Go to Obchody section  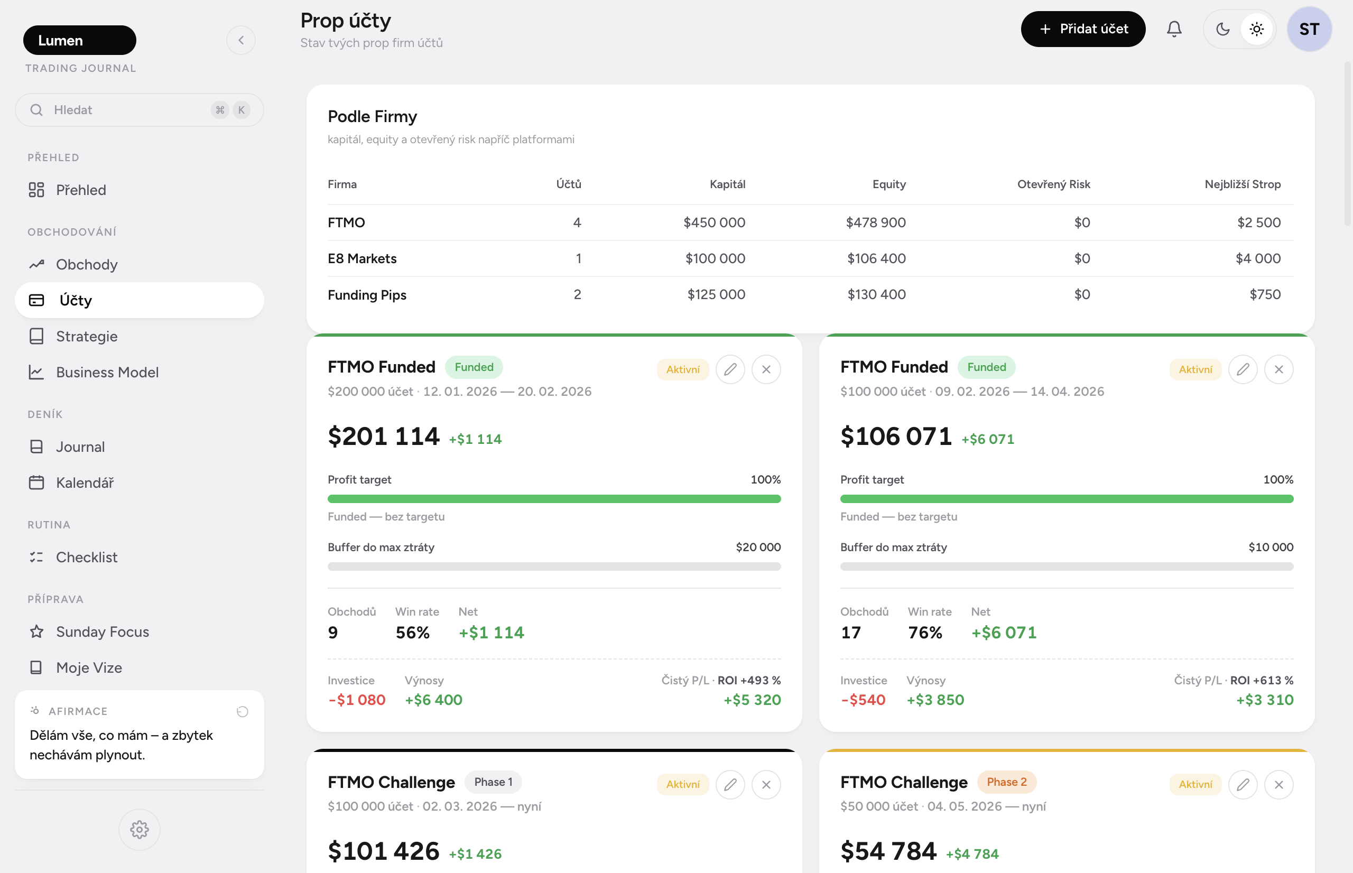pos(140,265)
